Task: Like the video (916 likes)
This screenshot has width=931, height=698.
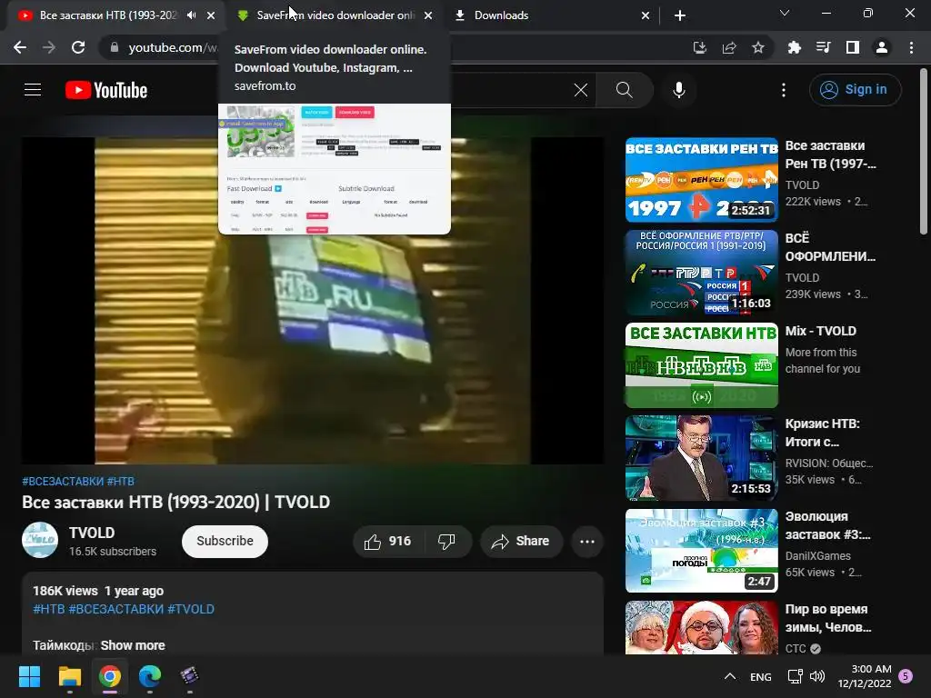Action: click(x=388, y=542)
